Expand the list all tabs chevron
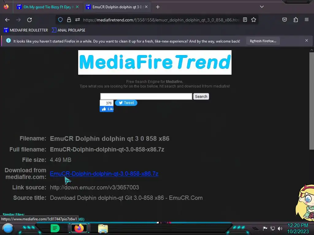Image resolution: width=314 pixels, height=235 pixels. click(262, 7)
